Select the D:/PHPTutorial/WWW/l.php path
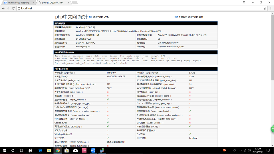This screenshot has height=154, width=274. [x=171, y=46]
